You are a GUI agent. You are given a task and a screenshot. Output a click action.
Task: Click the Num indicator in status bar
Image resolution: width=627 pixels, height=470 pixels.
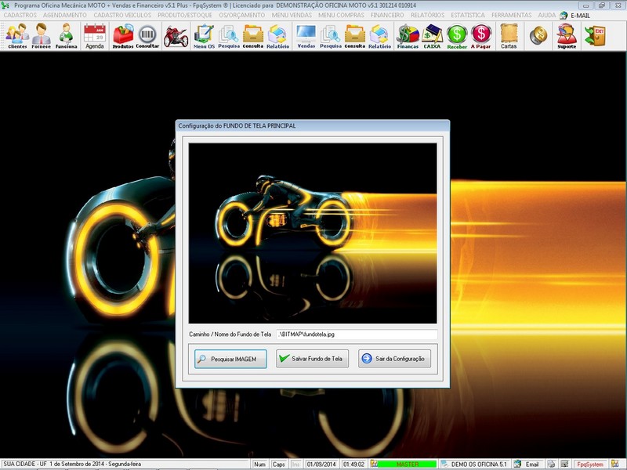pyautogui.click(x=259, y=464)
